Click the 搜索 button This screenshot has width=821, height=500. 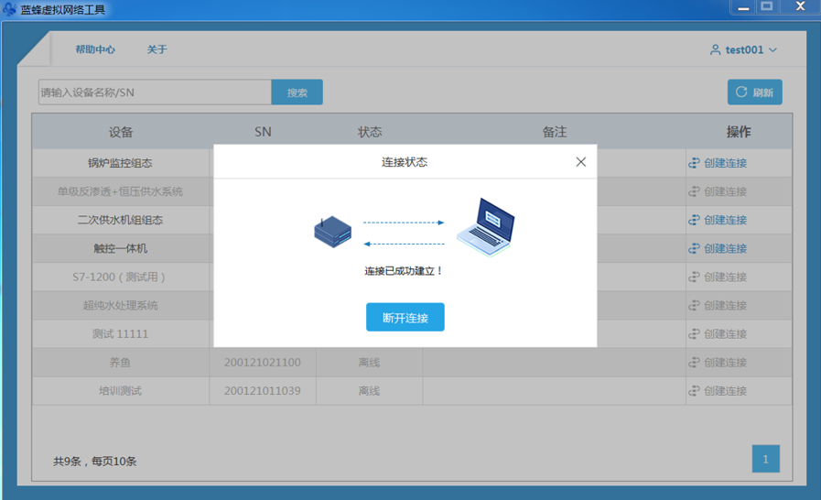tap(297, 92)
